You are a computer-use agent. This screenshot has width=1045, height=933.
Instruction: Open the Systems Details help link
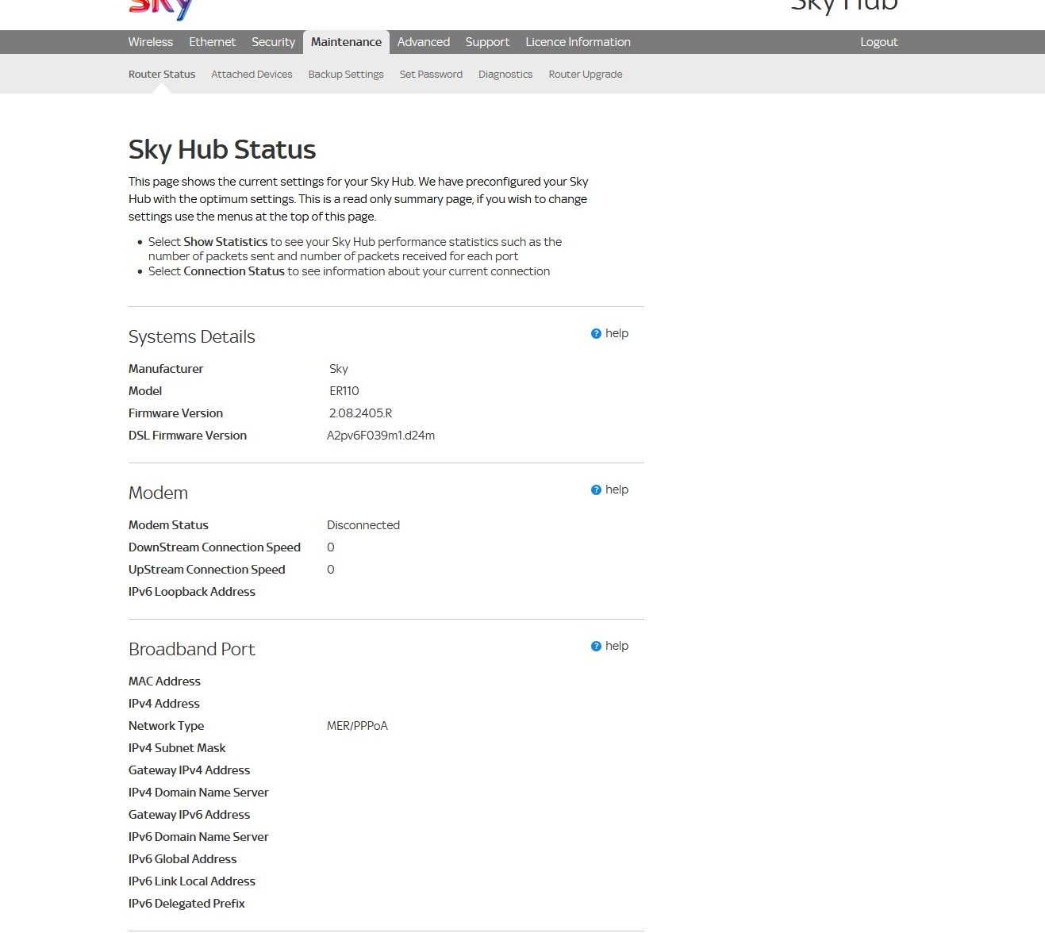pos(609,333)
